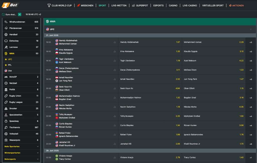Show +6 more markets for Hill fight
The width and height of the screenshot is (257, 163).
pos(251,144)
